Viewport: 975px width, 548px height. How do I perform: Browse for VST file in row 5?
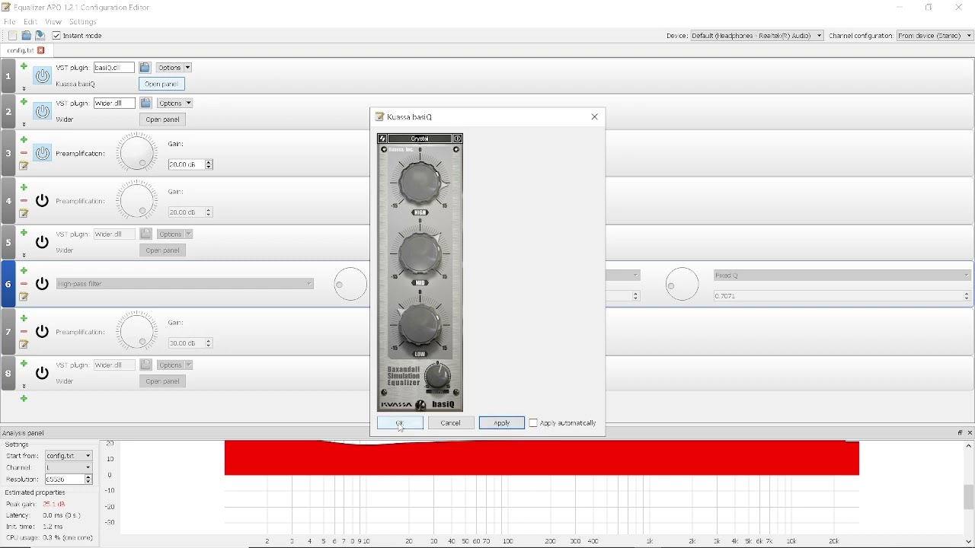[145, 234]
